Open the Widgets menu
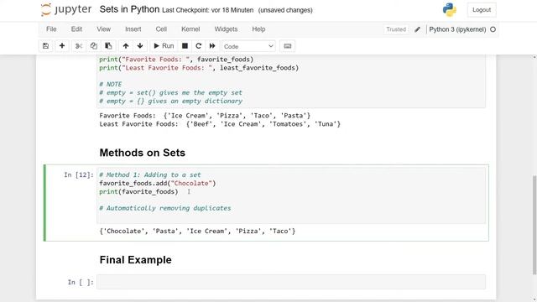 [x=226, y=29]
